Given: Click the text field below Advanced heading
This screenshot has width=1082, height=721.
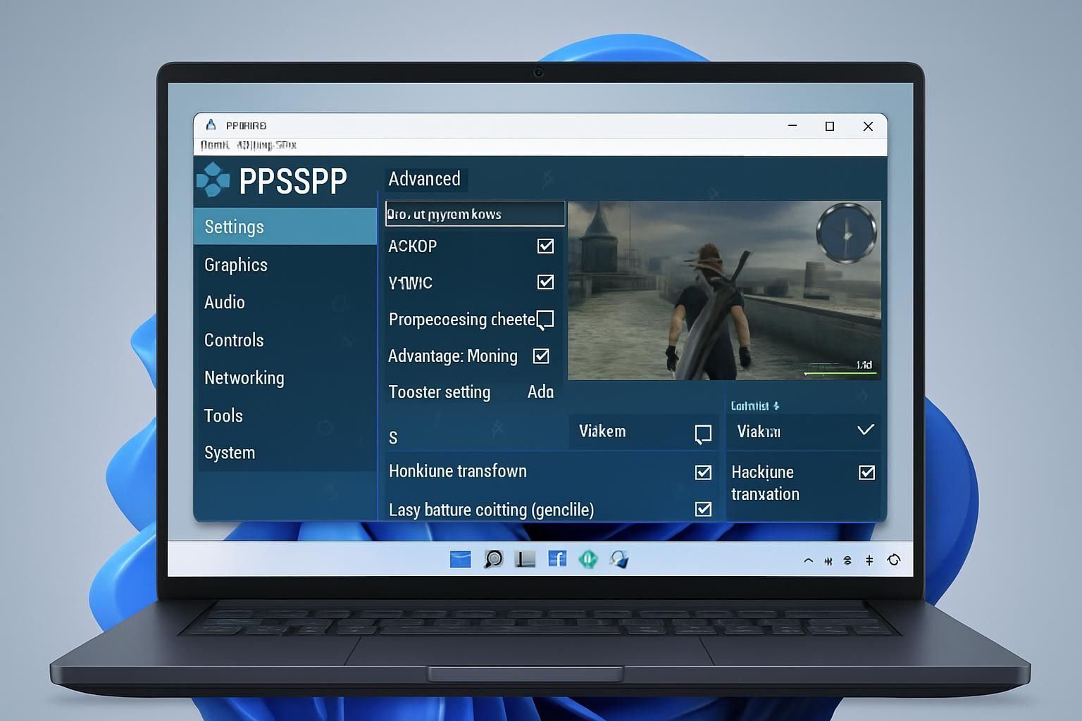Looking at the screenshot, I should (x=475, y=214).
